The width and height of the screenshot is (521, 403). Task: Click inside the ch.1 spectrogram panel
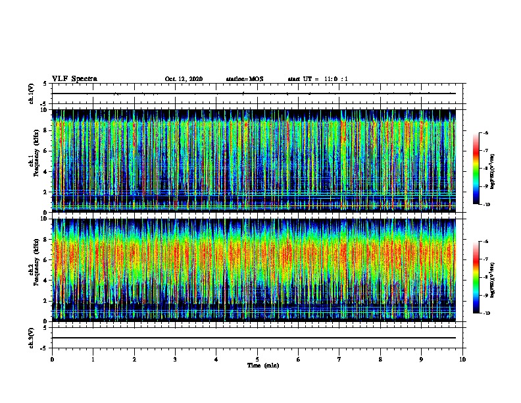point(254,161)
